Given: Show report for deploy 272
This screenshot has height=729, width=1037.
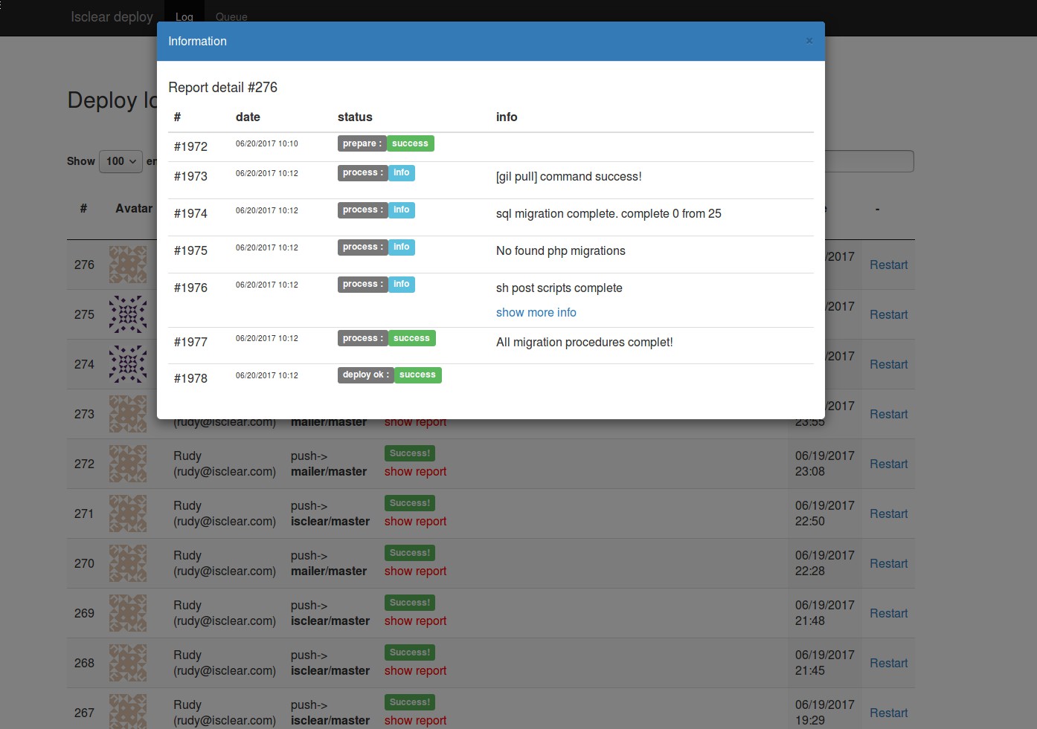Looking at the screenshot, I should pos(415,472).
